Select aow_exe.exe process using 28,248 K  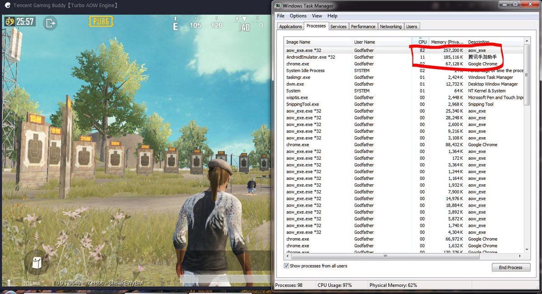click(x=404, y=118)
